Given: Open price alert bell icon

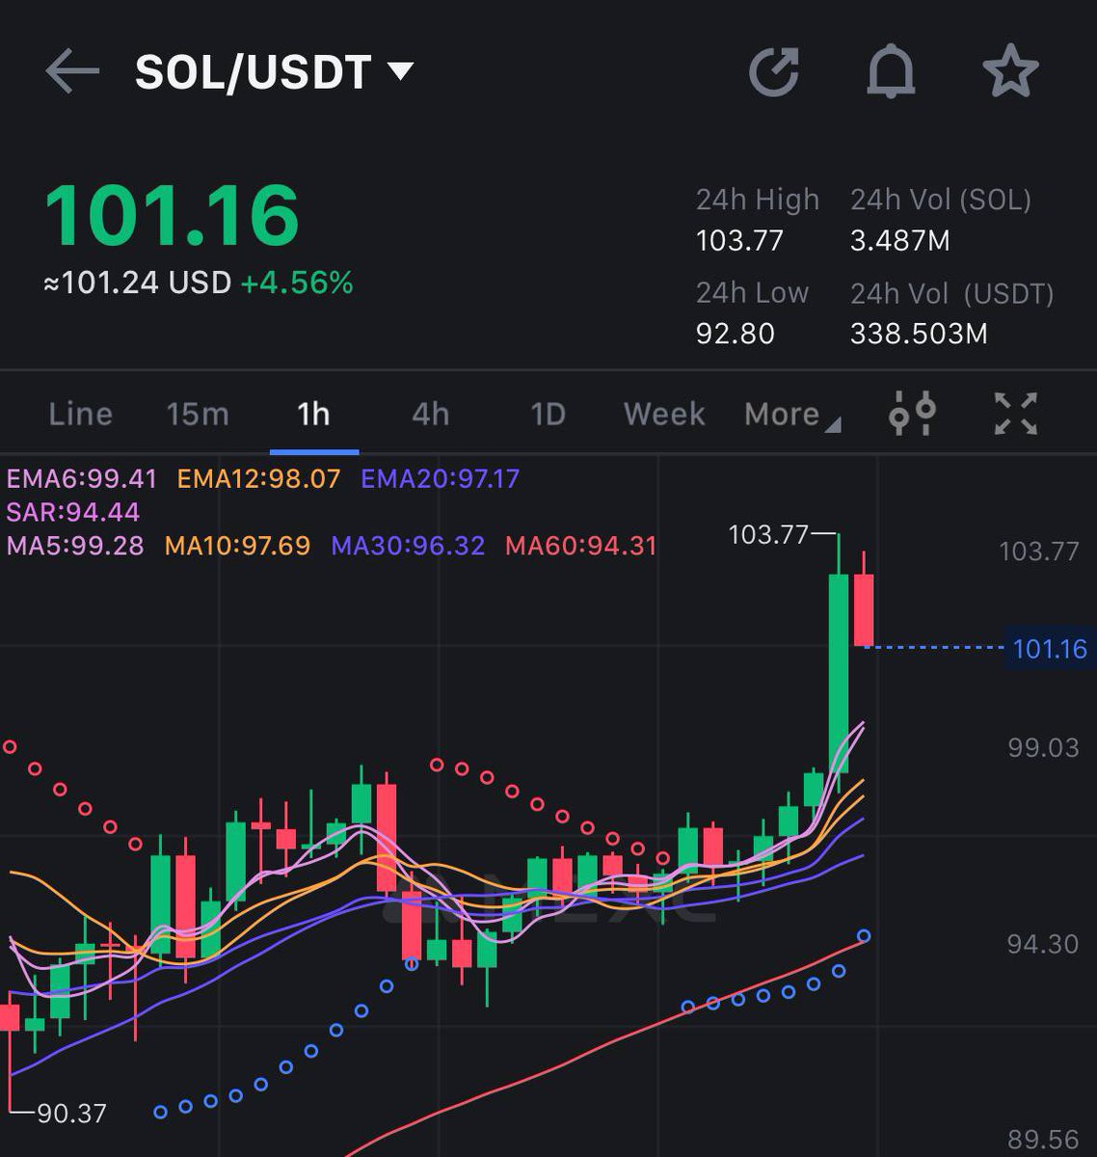Looking at the screenshot, I should (891, 72).
